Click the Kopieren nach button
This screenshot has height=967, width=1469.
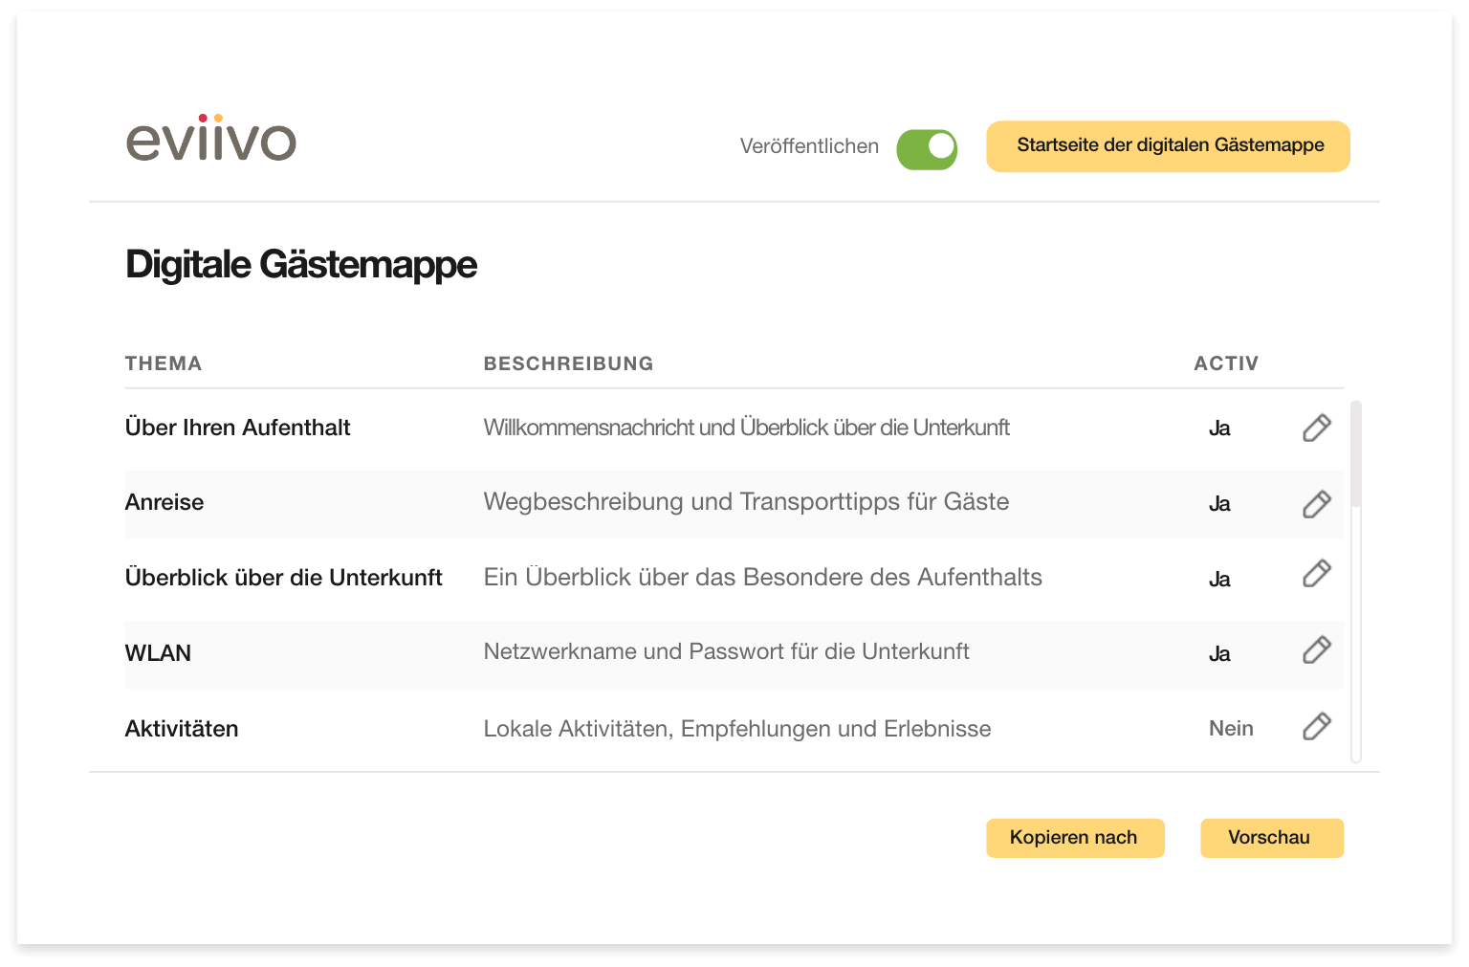pos(1075,838)
